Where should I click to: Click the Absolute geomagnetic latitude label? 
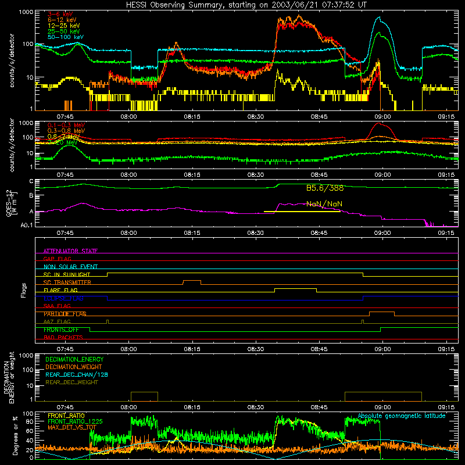402,416
